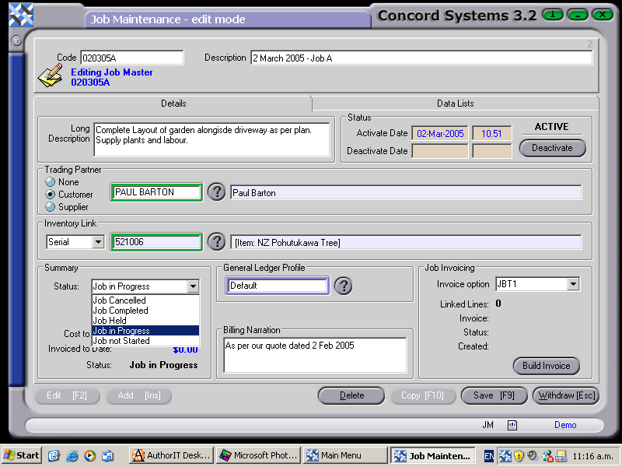Switch to the Details tab

point(173,103)
